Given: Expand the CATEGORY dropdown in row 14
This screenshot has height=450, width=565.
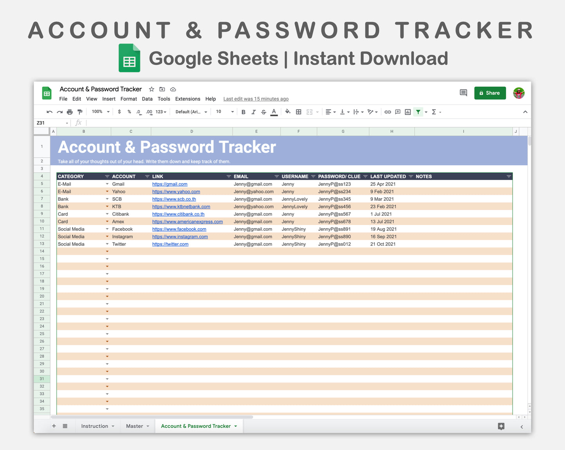Looking at the screenshot, I should [x=107, y=251].
